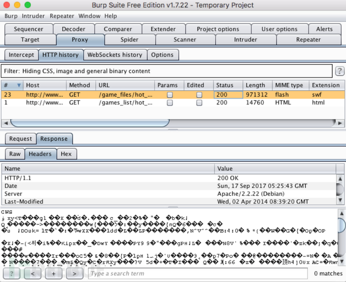
Task: Open the filter help question mark icon
Action: [339, 71]
